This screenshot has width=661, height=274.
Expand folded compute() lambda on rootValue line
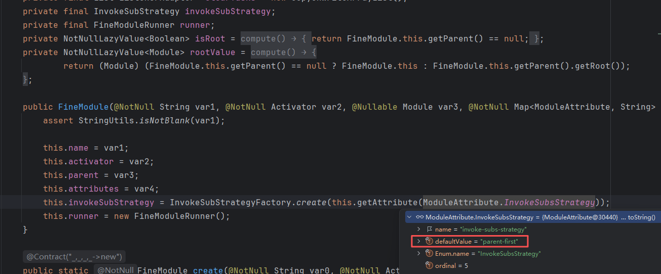pos(283,53)
